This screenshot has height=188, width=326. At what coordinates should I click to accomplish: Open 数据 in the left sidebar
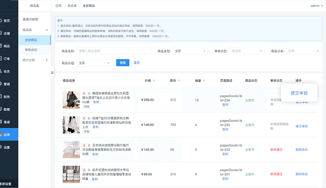[x=6, y=109]
